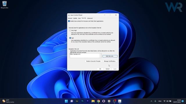
Task: Open Photoshop from the taskbar
Action: (x=82, y=101)
